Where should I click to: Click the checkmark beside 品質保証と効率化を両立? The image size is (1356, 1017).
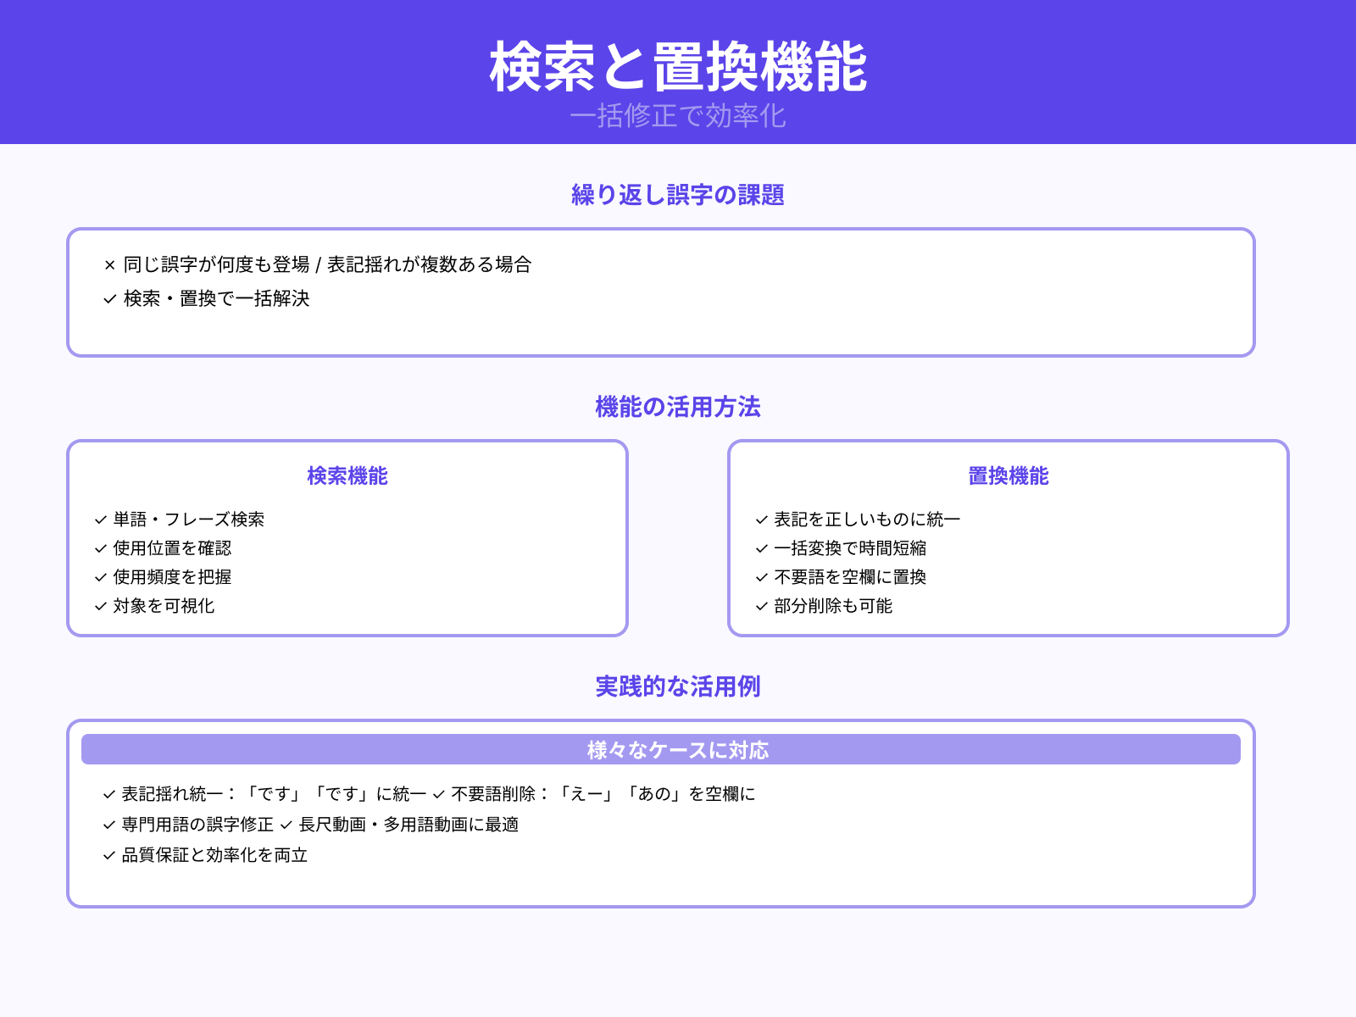tap(108, 856)
